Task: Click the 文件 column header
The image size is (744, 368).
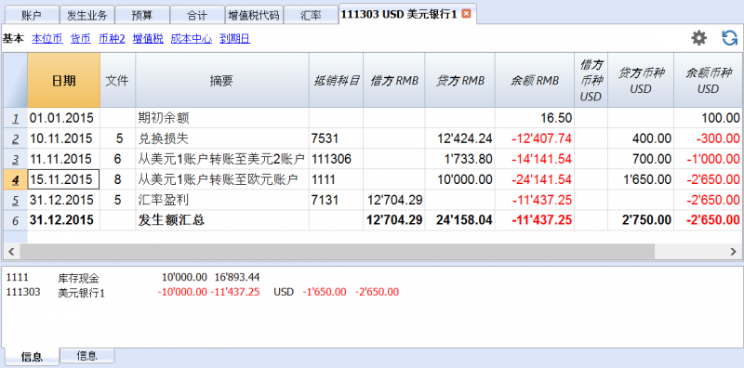Action: coord(118,80)
